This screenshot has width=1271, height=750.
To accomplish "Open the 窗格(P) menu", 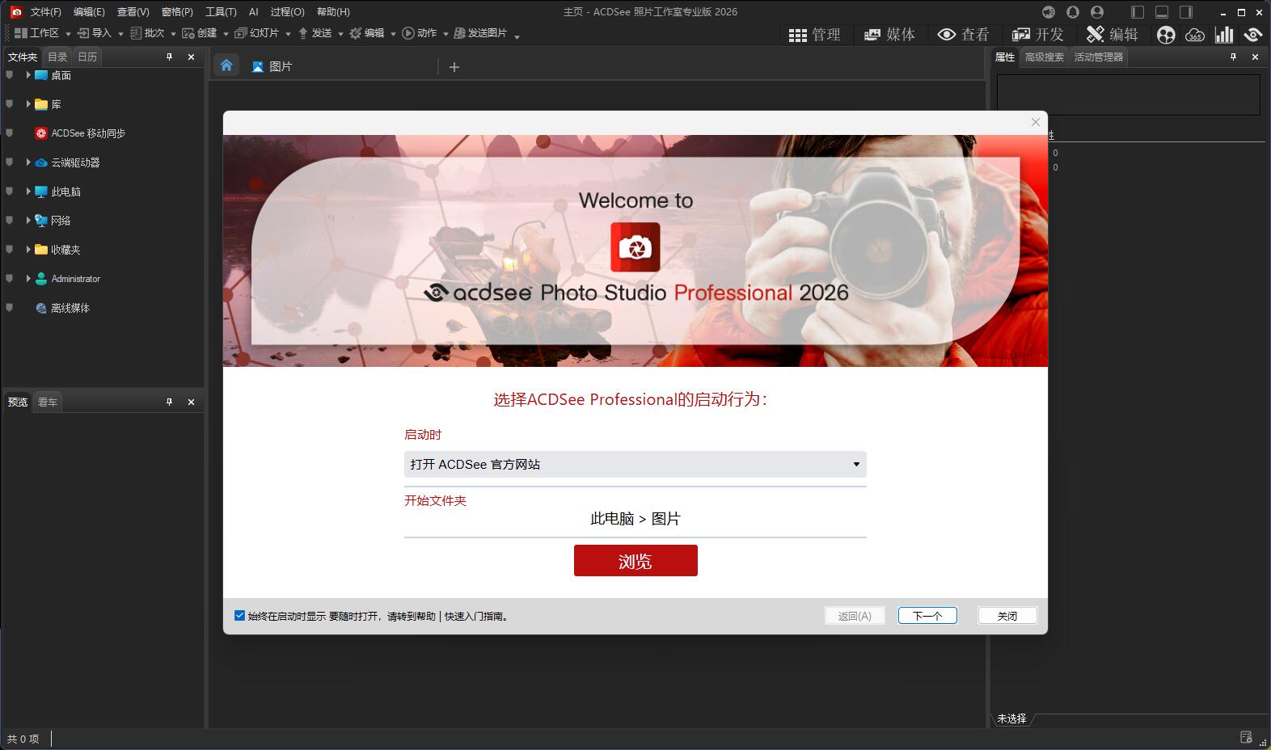I will point(177,12).
